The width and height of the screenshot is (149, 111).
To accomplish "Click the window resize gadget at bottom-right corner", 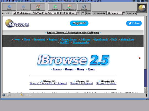I will (x=147, y=99).
